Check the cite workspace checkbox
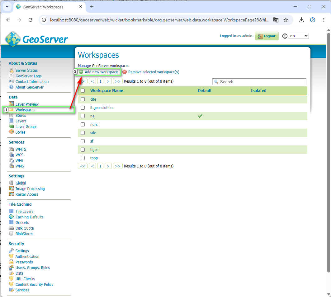The height and width of the screenshot is (297, 331). point(83,99)
